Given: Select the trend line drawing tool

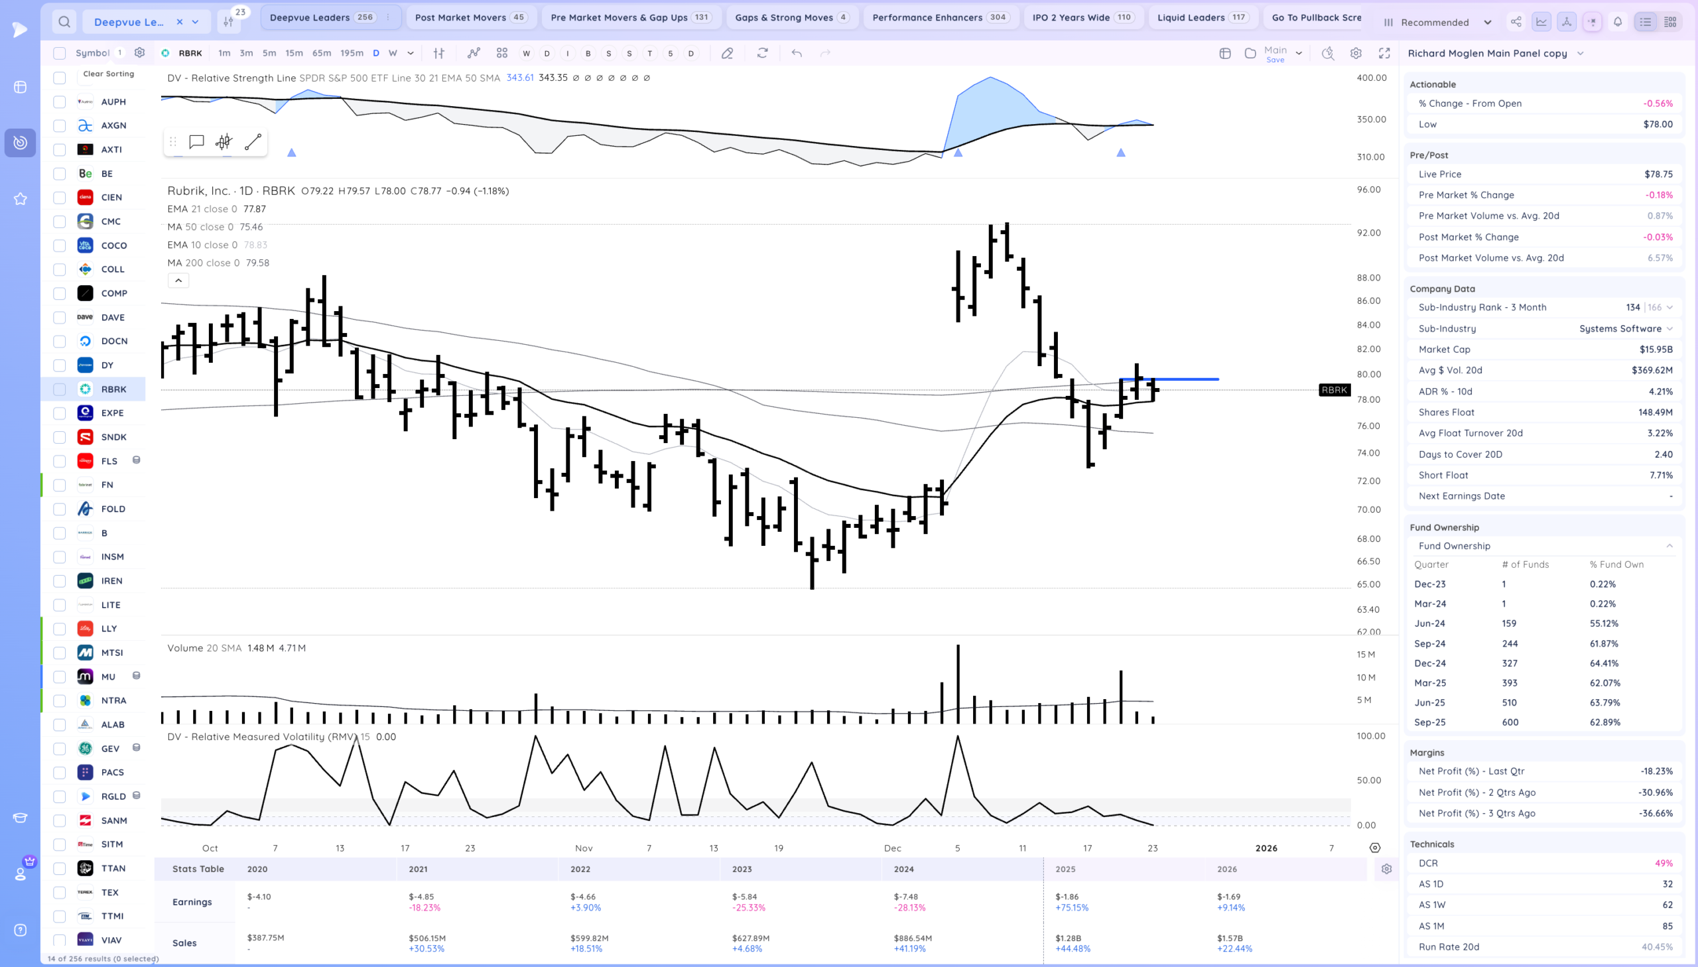Looking at the screenshot, I should 252,141.
